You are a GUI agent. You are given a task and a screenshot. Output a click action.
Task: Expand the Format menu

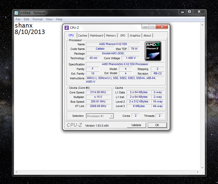pyautogui.click(x=38, y=19)
